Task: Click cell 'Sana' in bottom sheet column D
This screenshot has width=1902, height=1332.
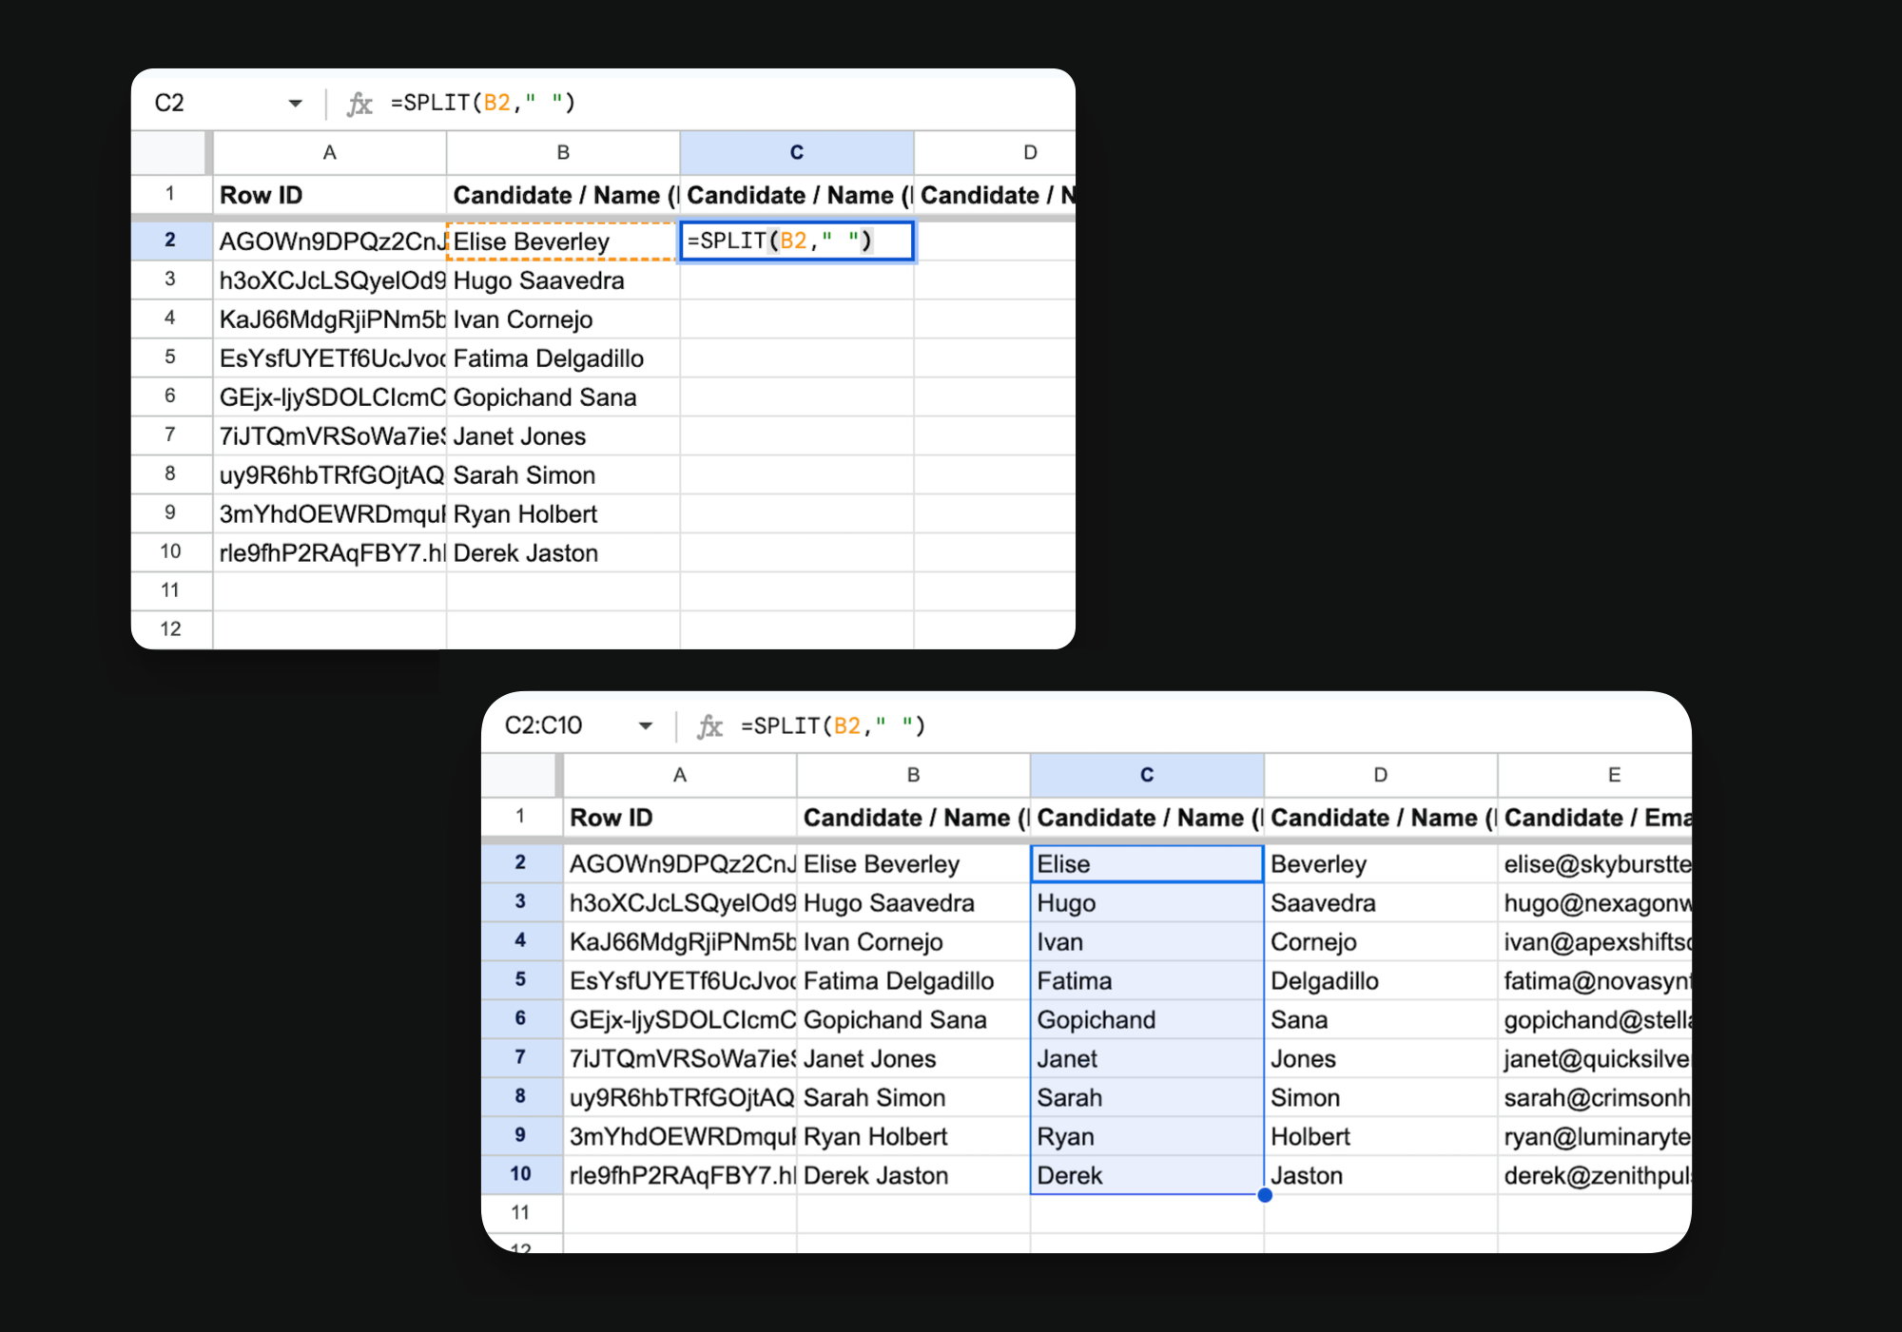Action: tap(1381, 1020)
